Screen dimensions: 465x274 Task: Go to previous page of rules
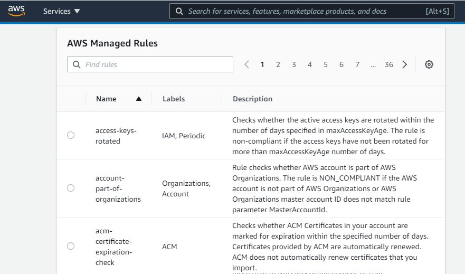point(246,64)
